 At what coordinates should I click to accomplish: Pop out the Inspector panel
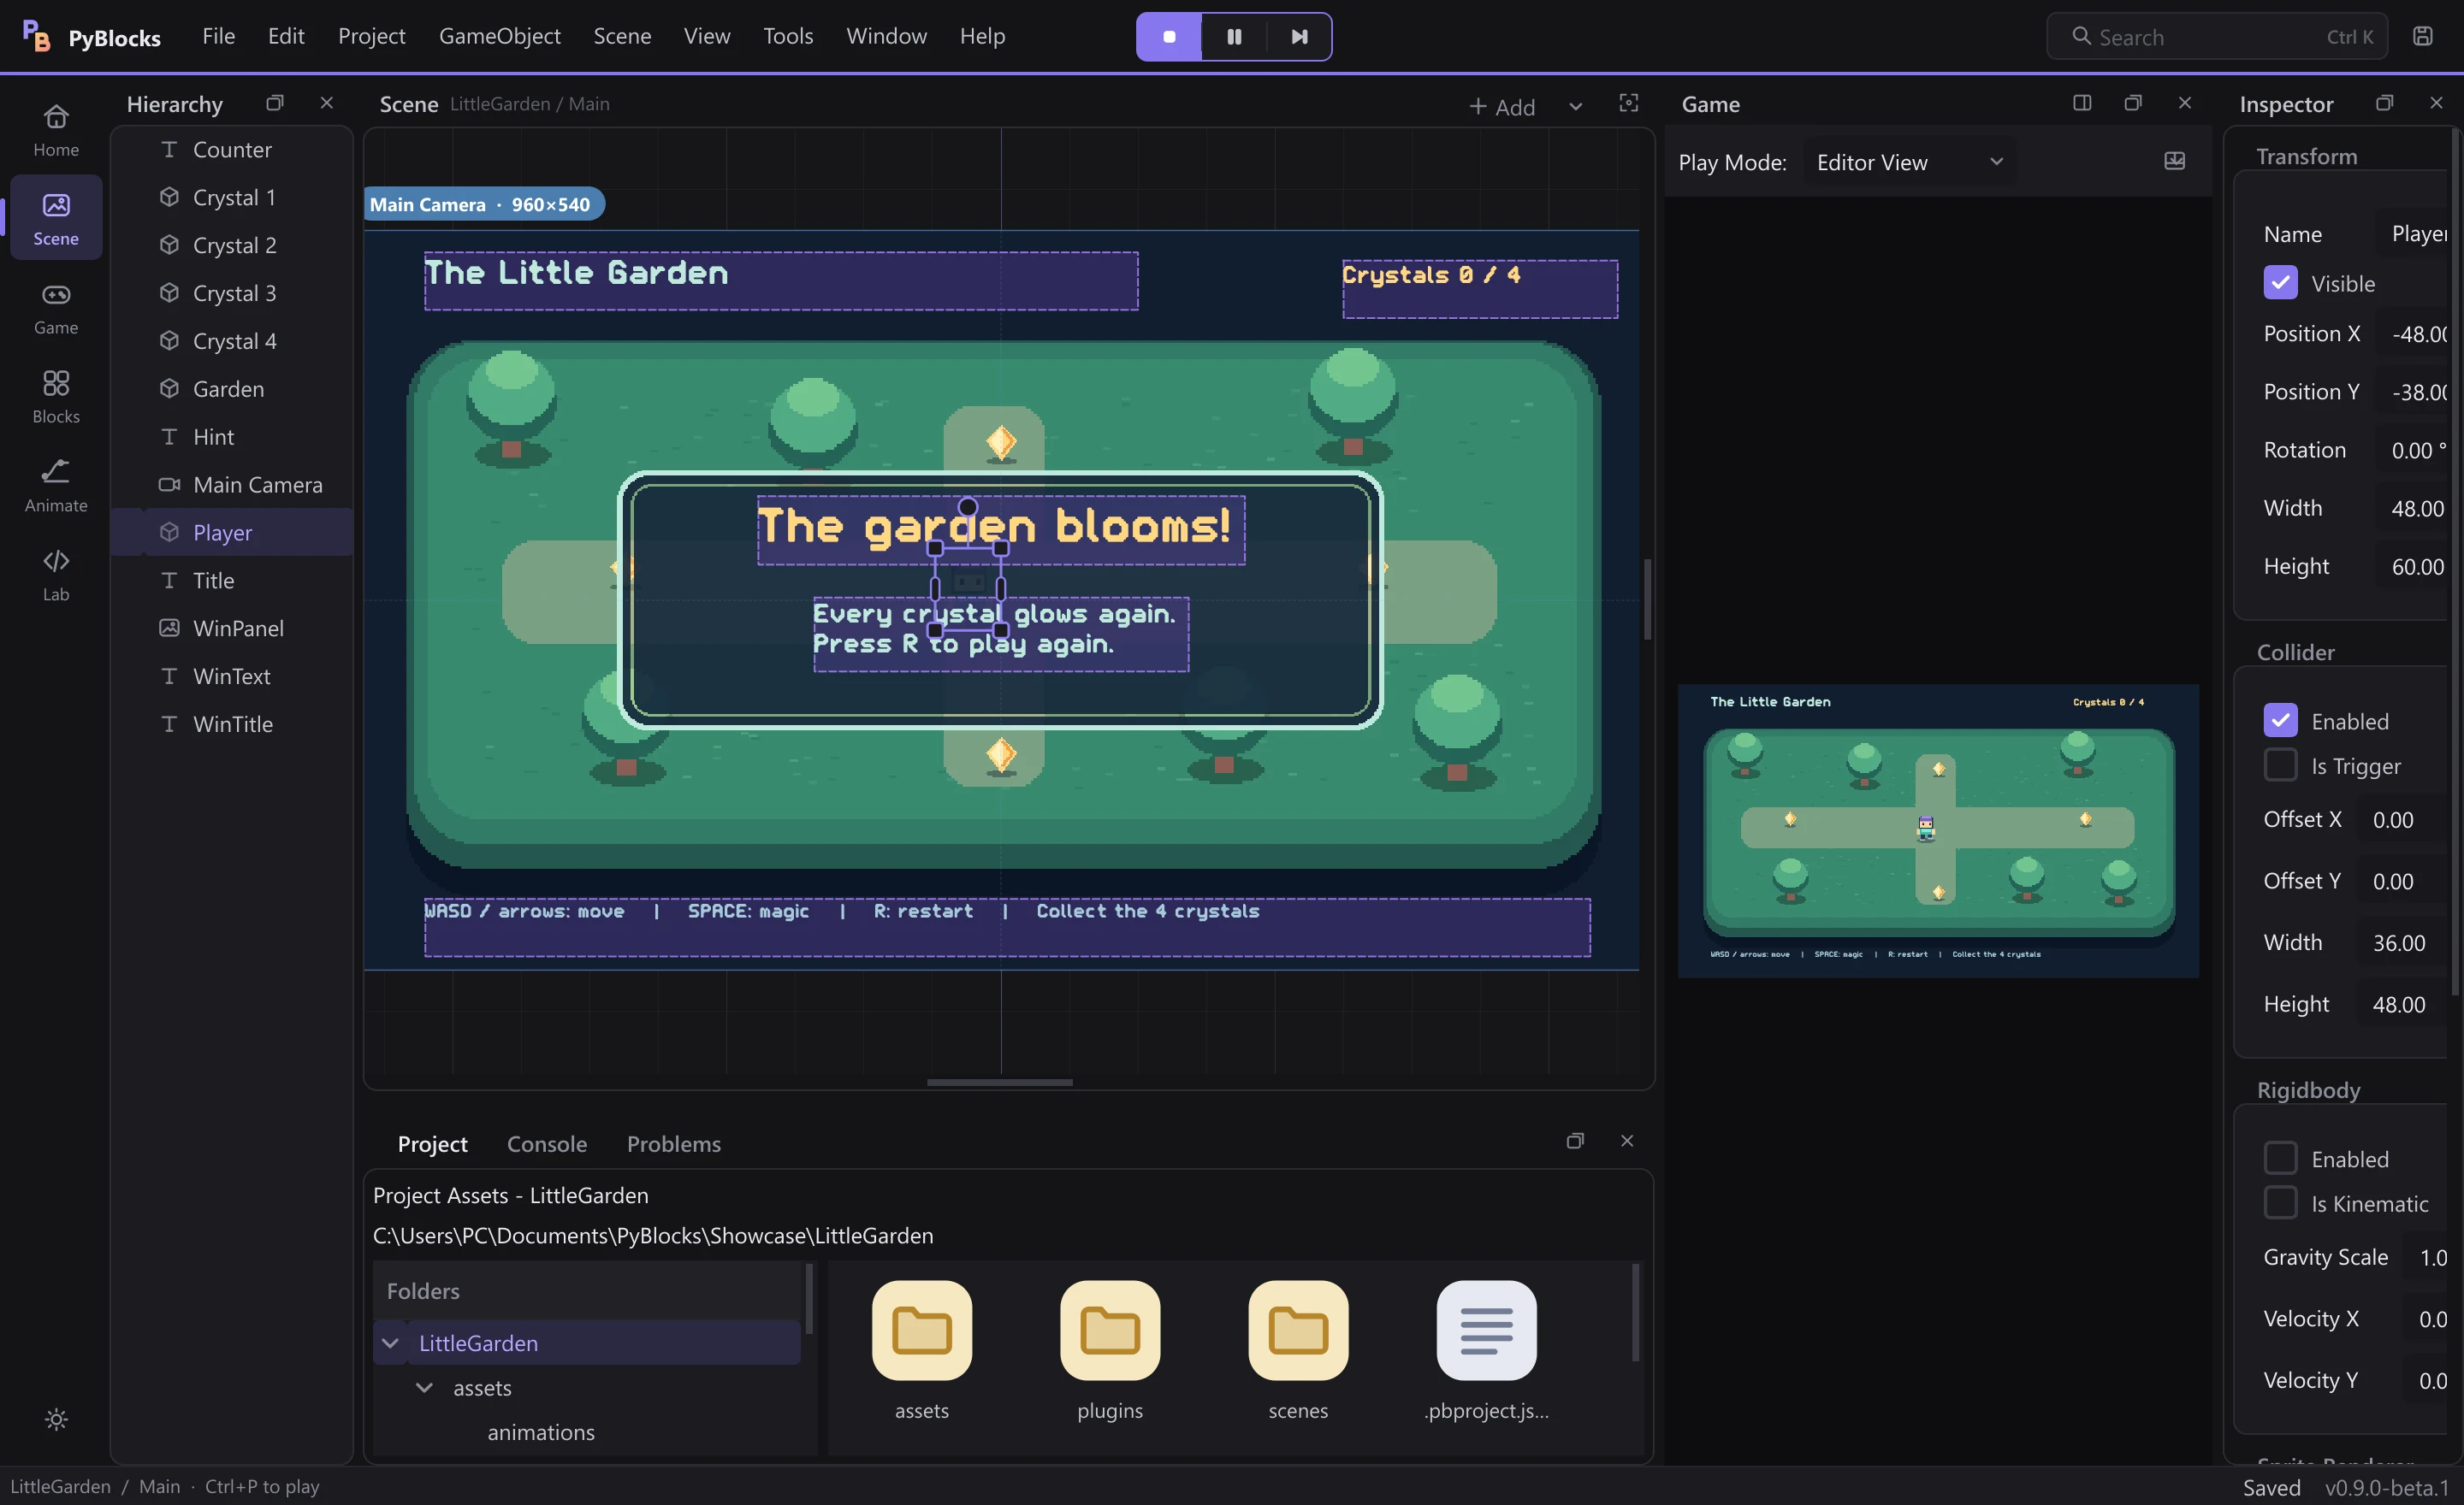coord(2385,103)
